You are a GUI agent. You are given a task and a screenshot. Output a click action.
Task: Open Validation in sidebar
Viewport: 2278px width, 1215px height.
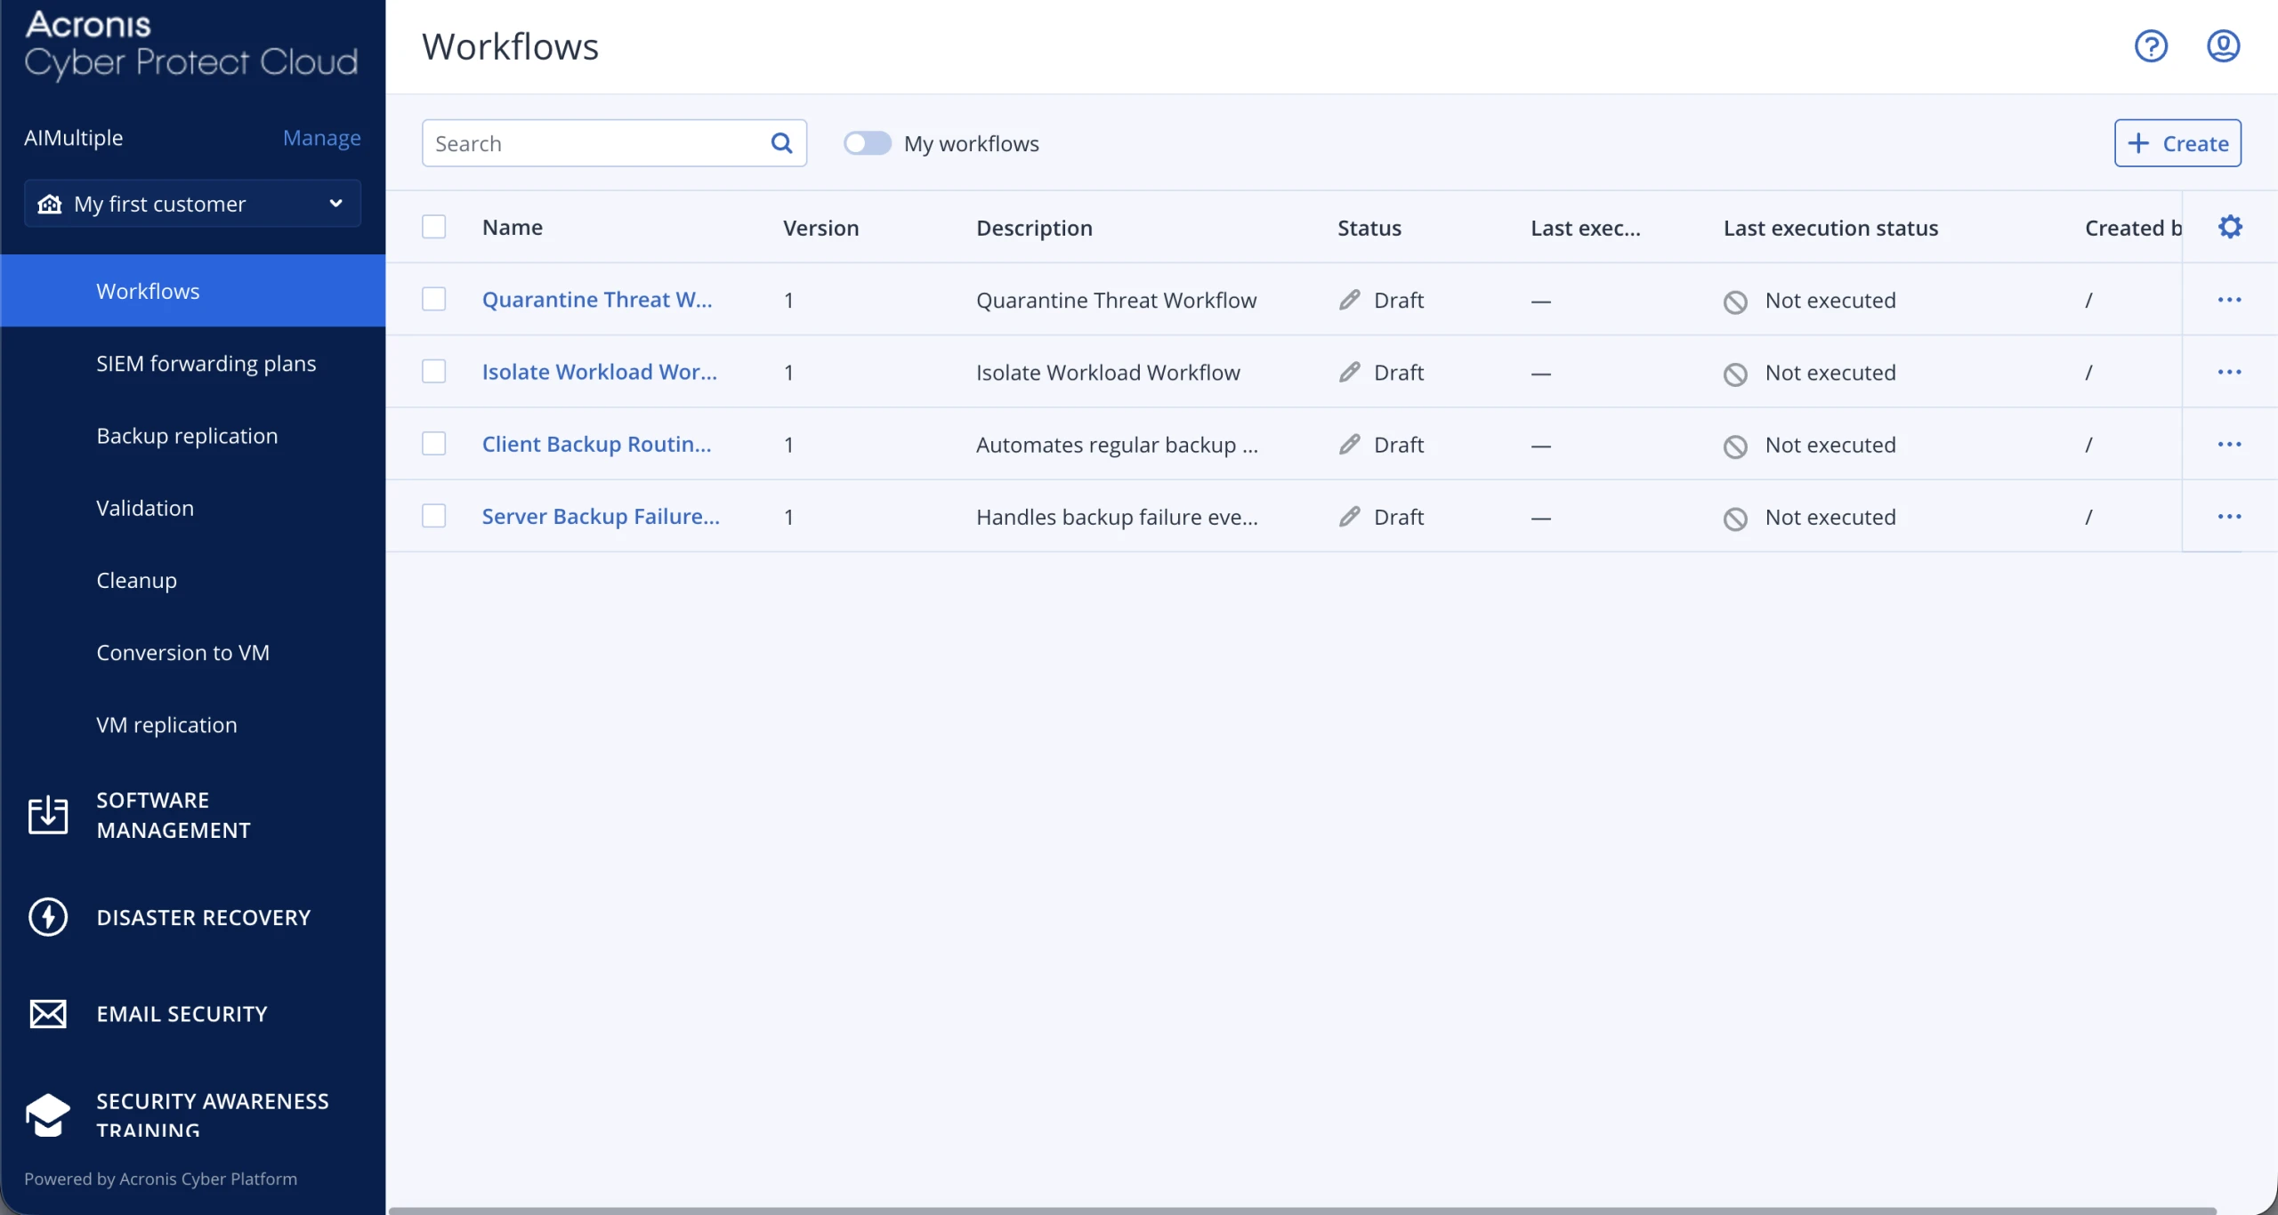point(145,508)
